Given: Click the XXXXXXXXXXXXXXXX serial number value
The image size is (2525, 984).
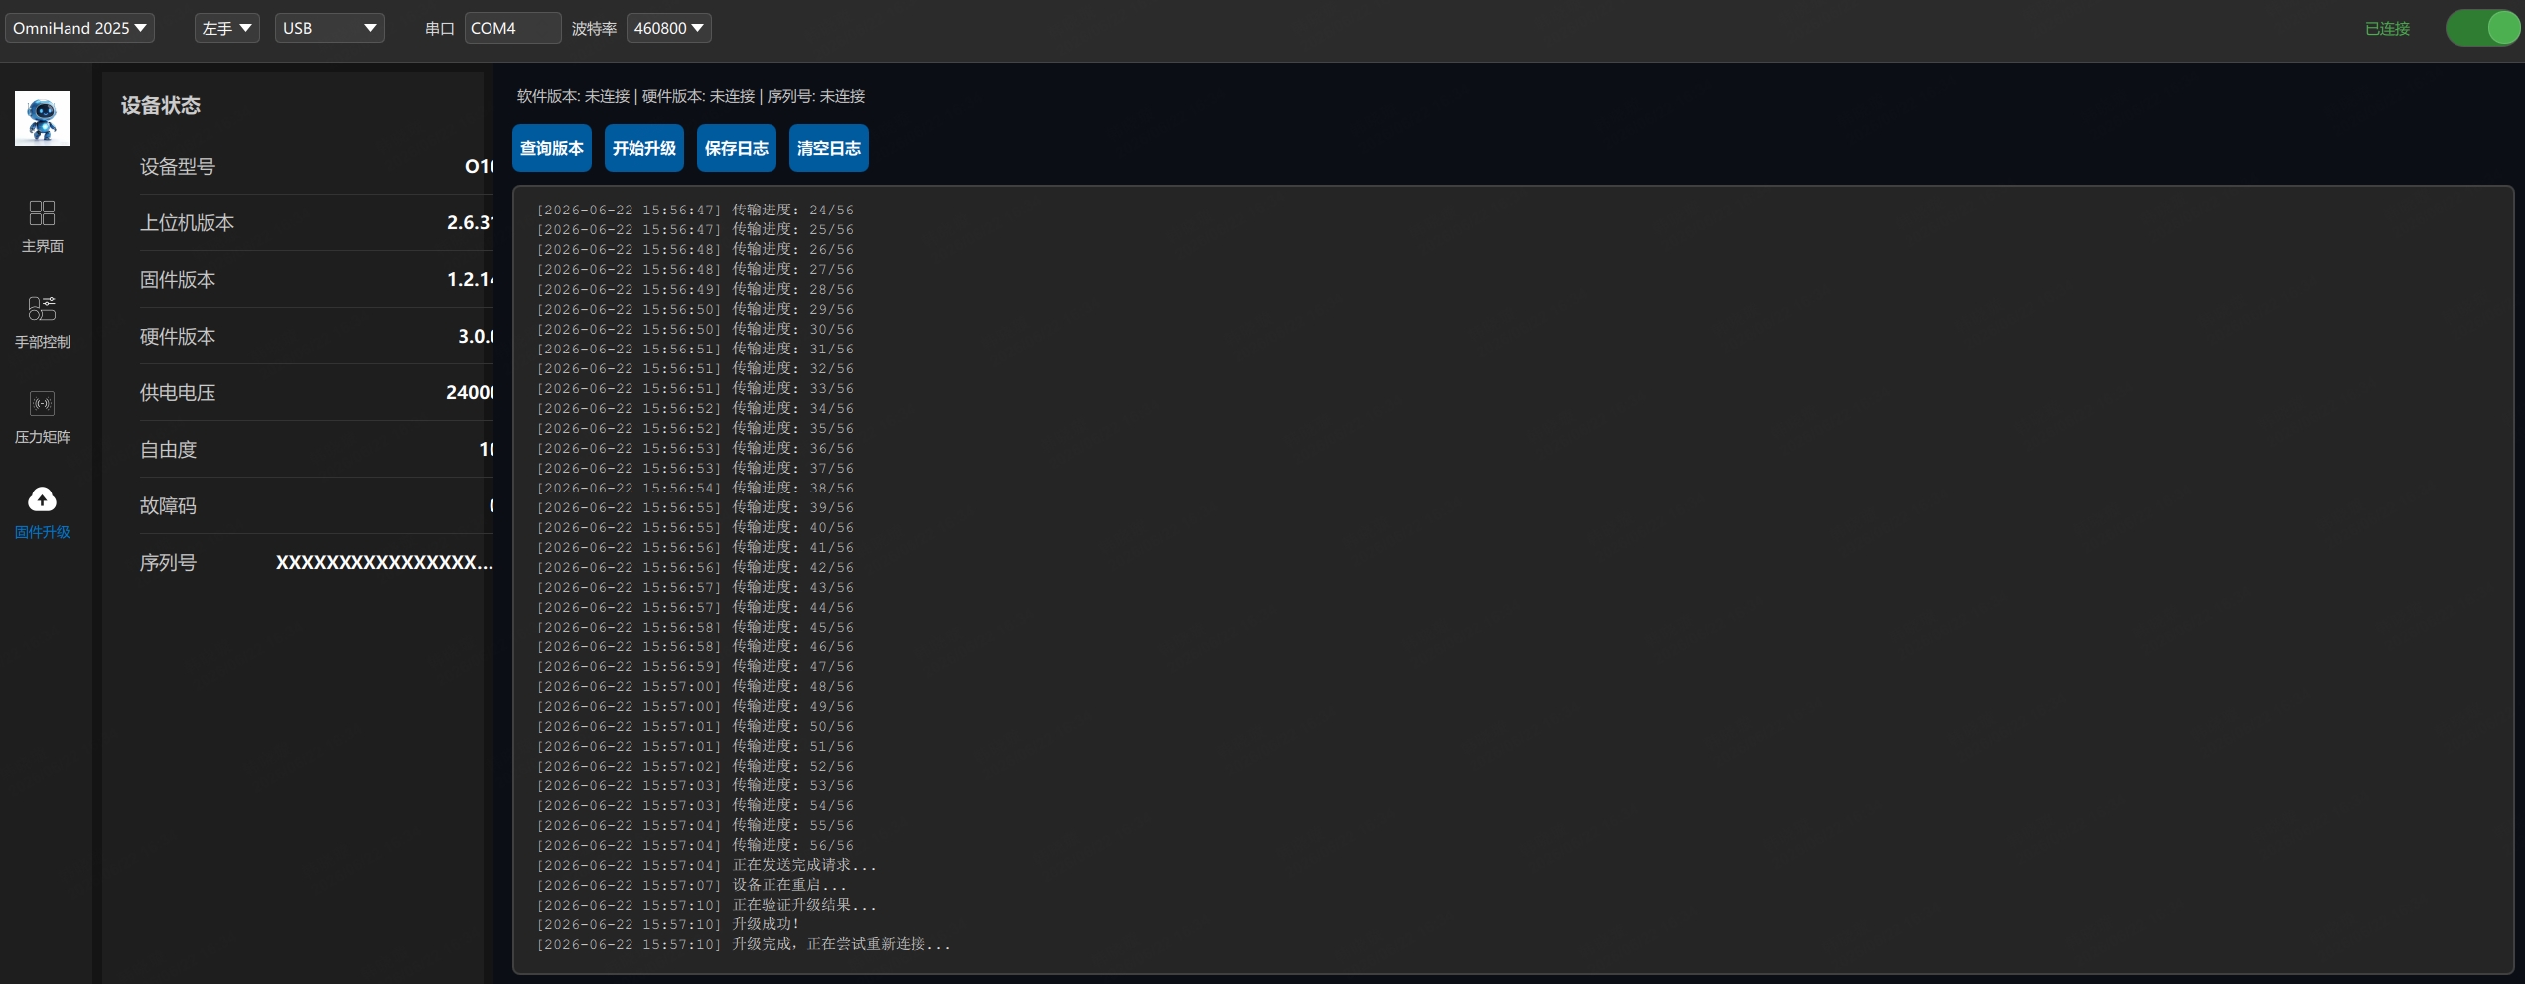Looking at the screenshot, I should pyautogui.click(x=384, y=562).
